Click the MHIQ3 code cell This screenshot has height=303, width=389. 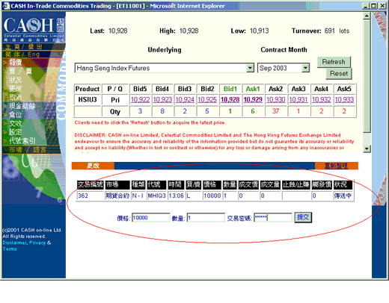tap(156, 196)
